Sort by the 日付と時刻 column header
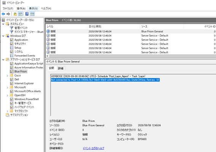216x152 pixels. 114,27
